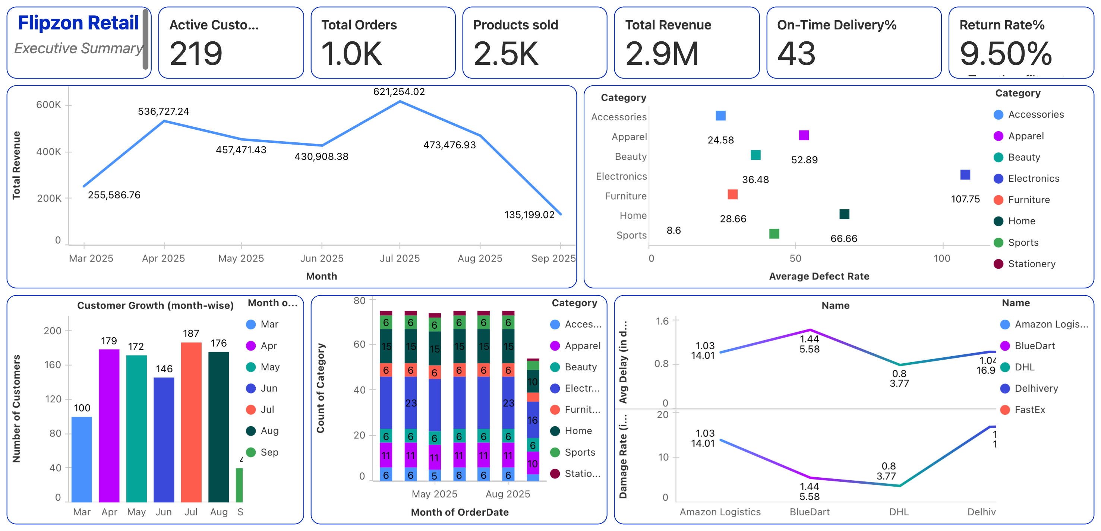Click the Jul 2025 revenue peak point
This screenshot has height=531, width=1101.
[400, 102]
